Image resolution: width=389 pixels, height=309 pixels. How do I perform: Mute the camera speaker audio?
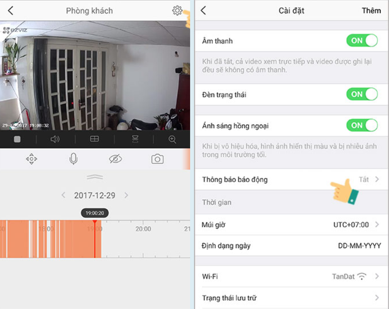coord(55,139)
